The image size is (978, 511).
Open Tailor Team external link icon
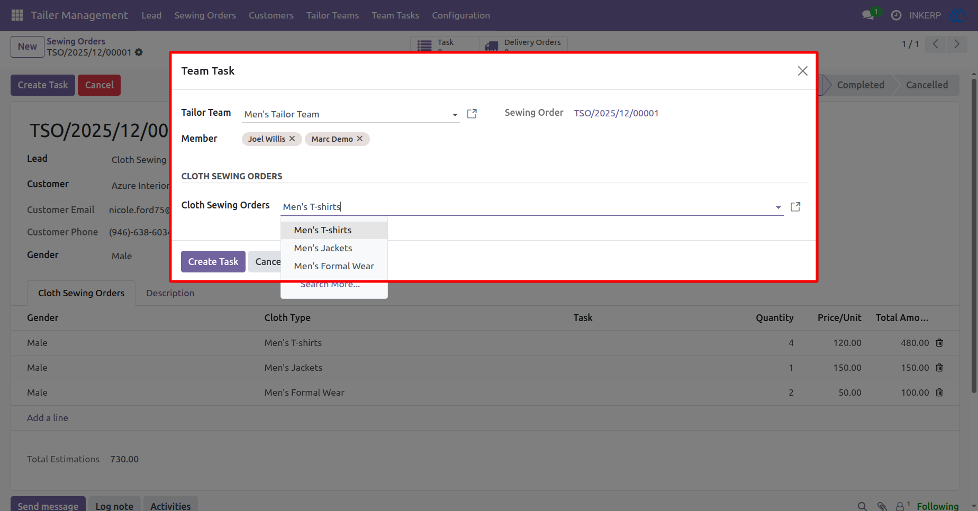472,114
